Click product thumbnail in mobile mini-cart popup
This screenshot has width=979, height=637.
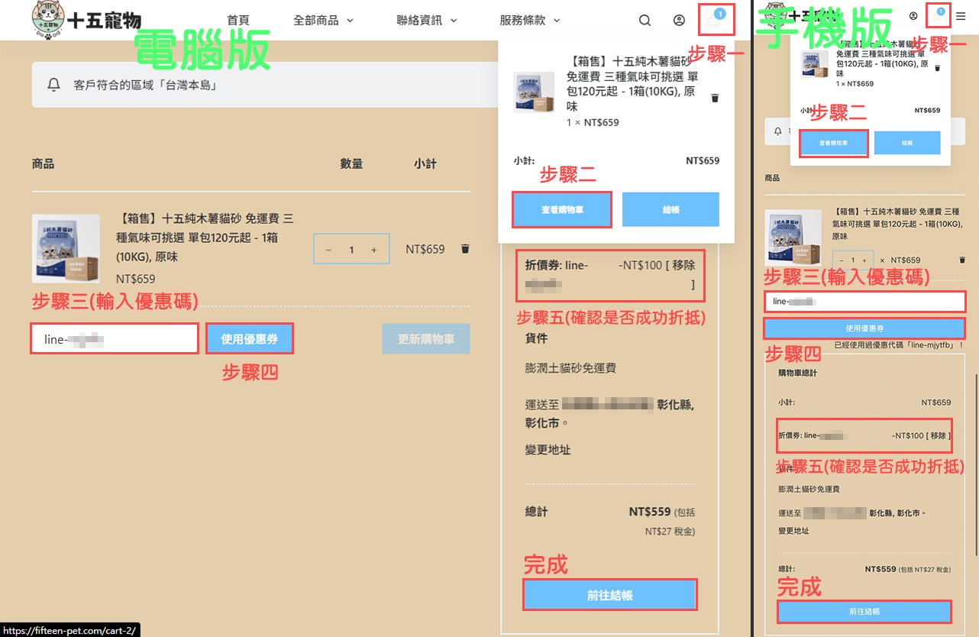tap(814, 64)
